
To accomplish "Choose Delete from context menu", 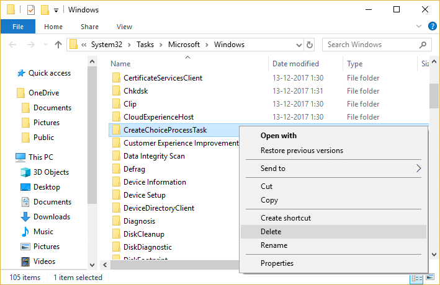I will point(271,232).
